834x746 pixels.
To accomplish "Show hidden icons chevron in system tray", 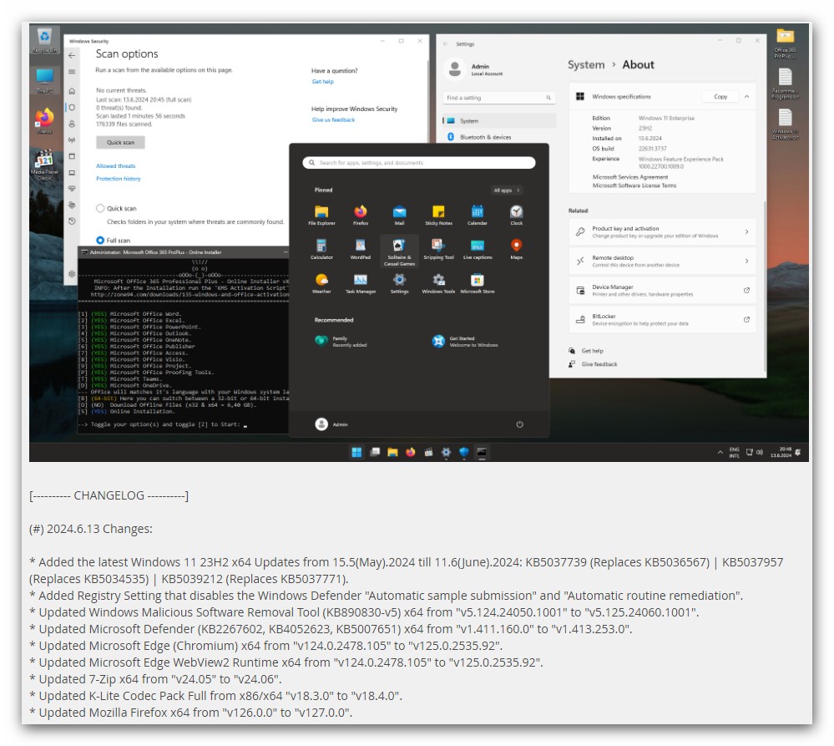I will [720, 452].
